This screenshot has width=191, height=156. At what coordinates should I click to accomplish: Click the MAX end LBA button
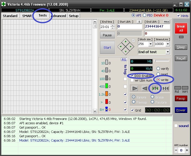coord(166,22)
